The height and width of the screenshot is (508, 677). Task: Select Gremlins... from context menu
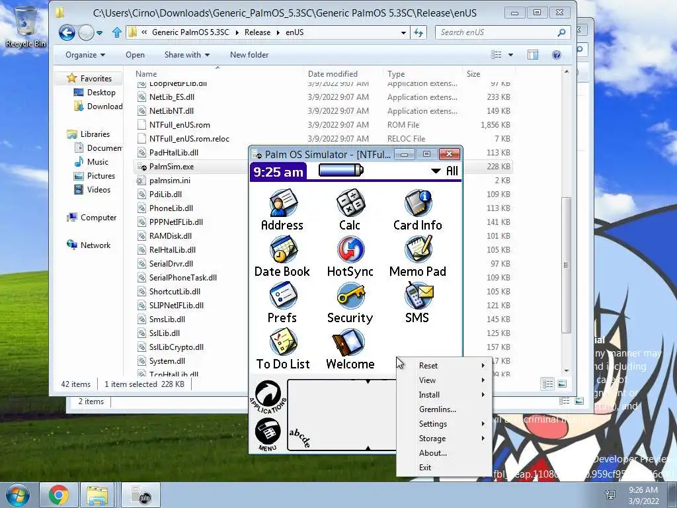[x=444, y=409]
